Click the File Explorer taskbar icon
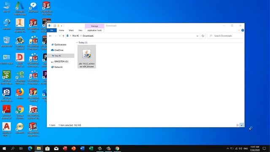Screen dimensions: 270x152 point(39,148)
